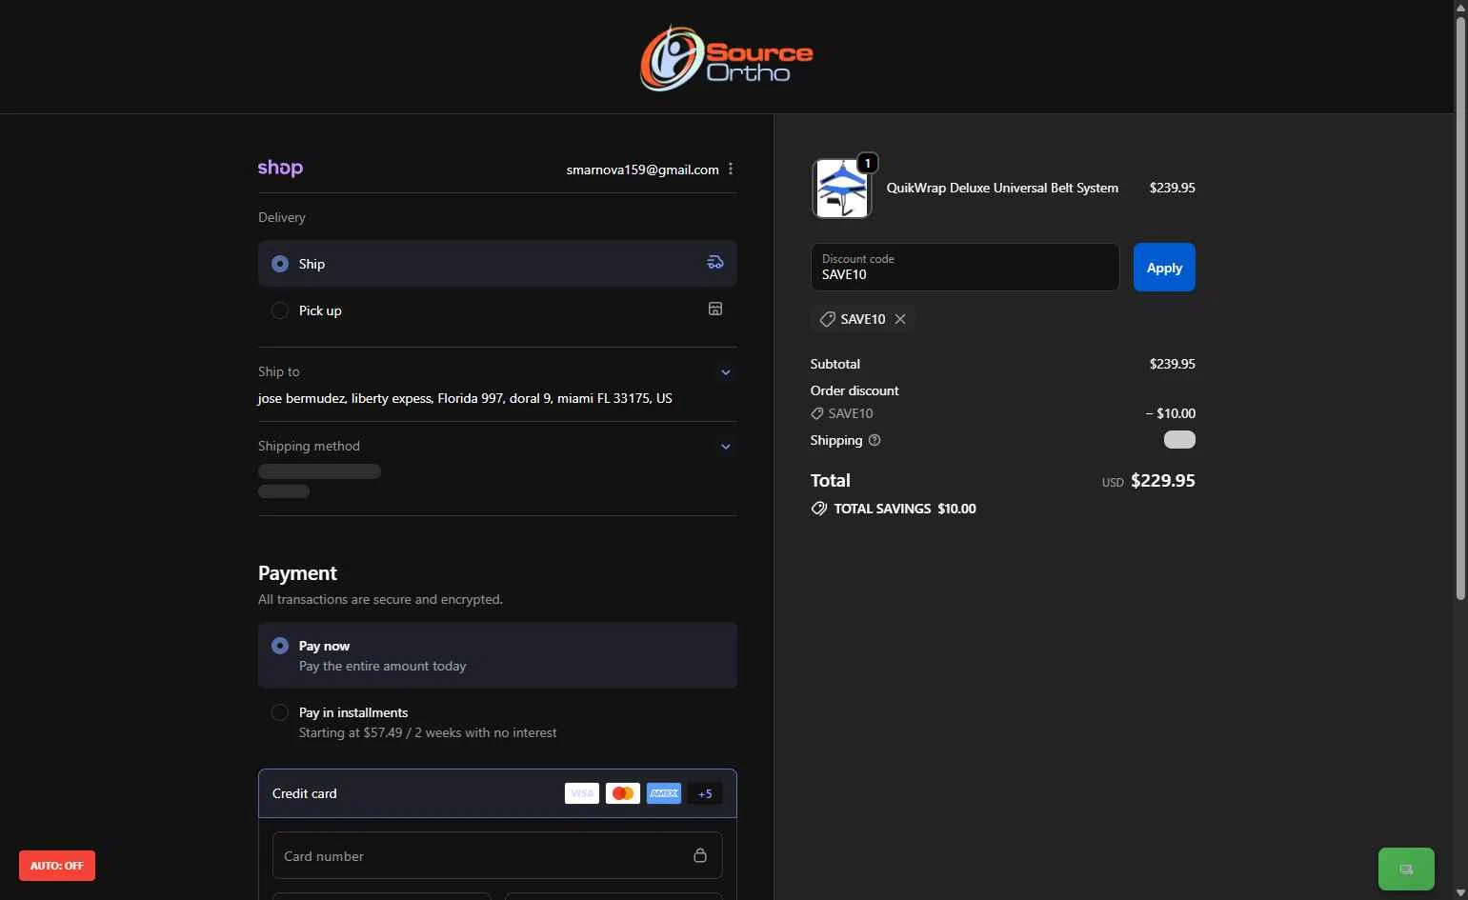Image resolution: width=1468 pixels, height=900 pixels.
Task: Toggle the AUTO: OFF button
Action: point(57,866)
